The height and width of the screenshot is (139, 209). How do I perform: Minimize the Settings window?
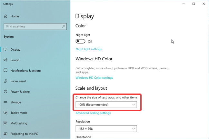point(184,4)
